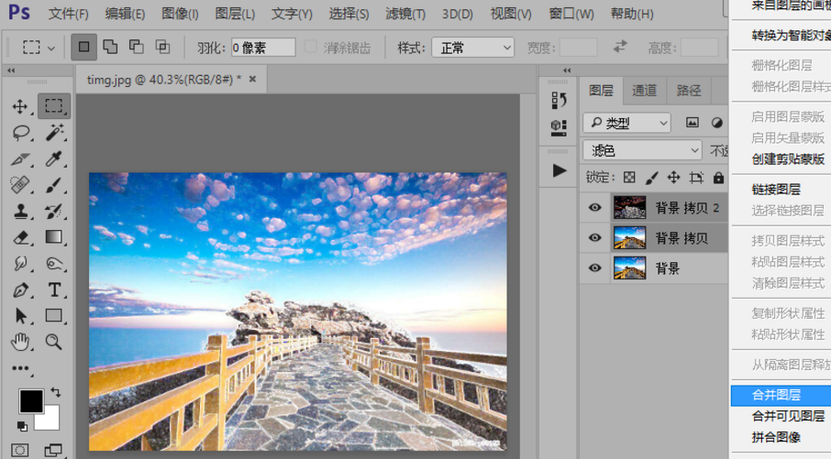Toggle visibility of 背景 拷贝 layer
The image size is (831, 459).
(595, 238)
